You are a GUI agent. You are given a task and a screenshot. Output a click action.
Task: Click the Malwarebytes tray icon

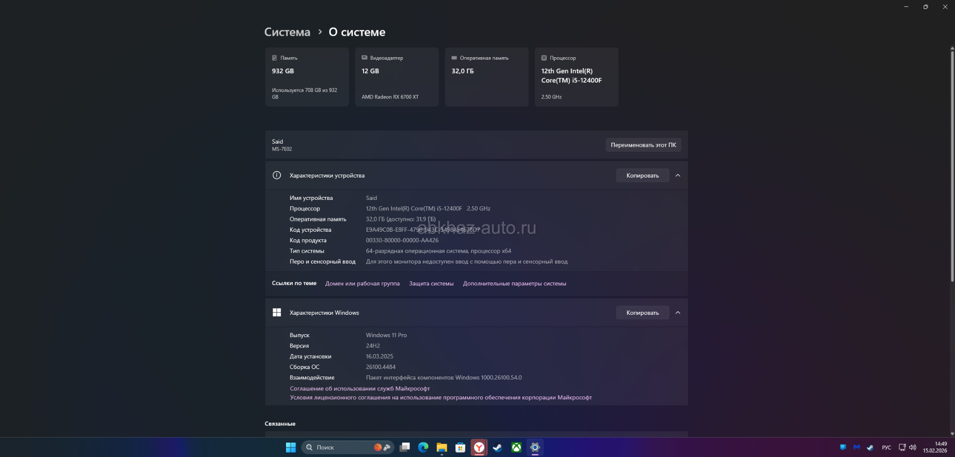[x=856, y=448]
